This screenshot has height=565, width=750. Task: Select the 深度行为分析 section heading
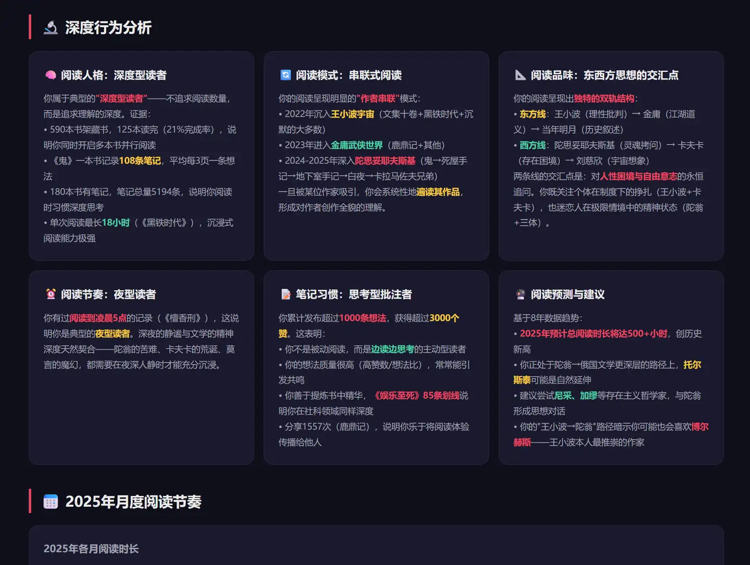point(108,28)
